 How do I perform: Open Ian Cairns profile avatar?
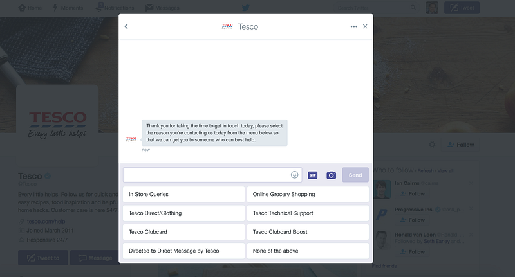click(382, 189)
